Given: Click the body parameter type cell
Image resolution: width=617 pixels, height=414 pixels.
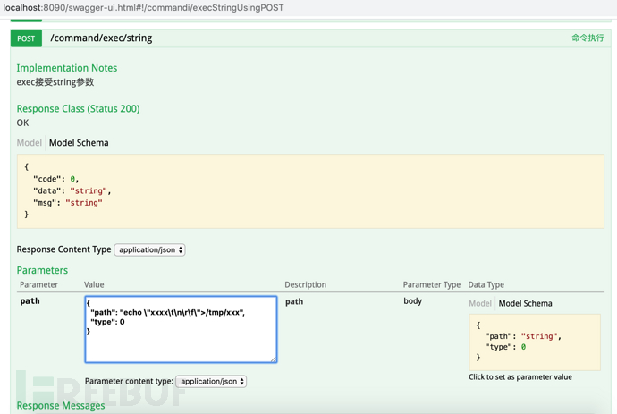Looking at the screenshot, I should click(x=413, y=301).
